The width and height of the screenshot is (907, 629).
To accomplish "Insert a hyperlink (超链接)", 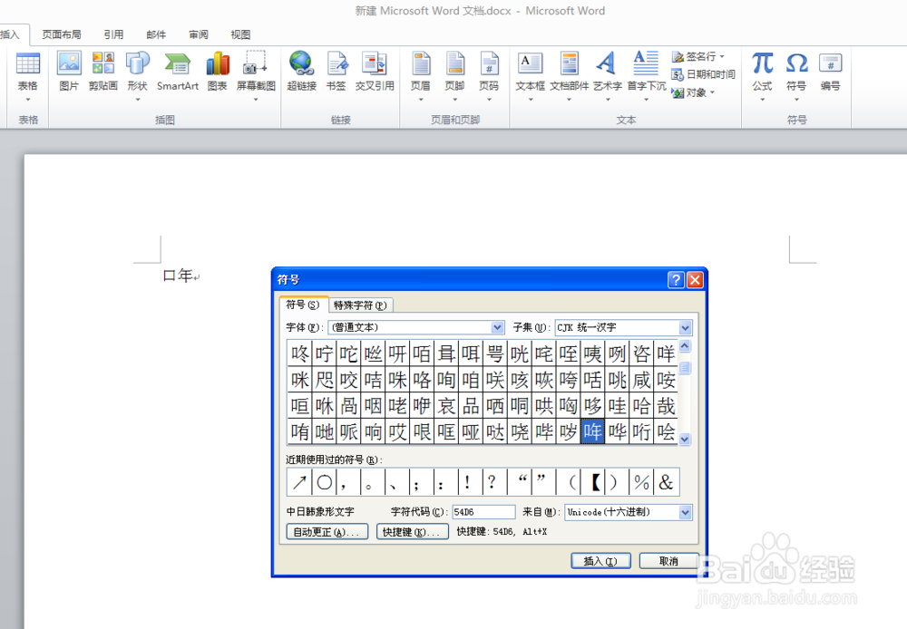I will 301,72.
